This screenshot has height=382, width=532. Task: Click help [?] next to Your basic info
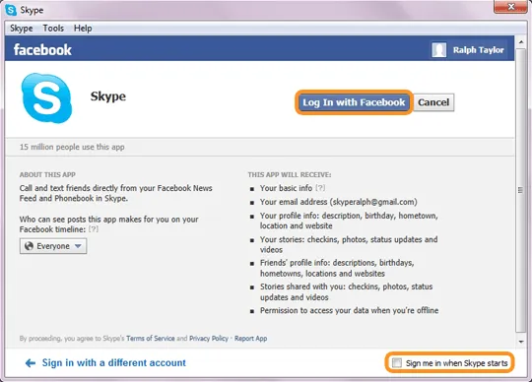[x=320, y=188]
